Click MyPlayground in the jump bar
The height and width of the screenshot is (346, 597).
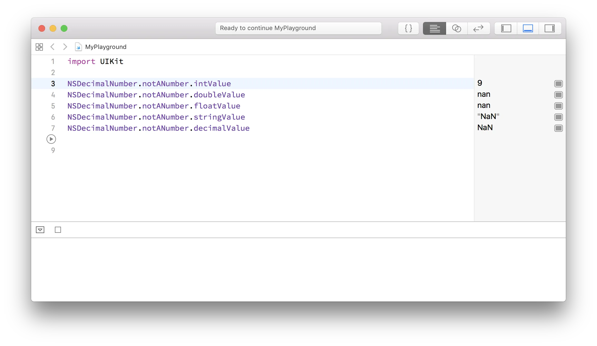(106, 47)
